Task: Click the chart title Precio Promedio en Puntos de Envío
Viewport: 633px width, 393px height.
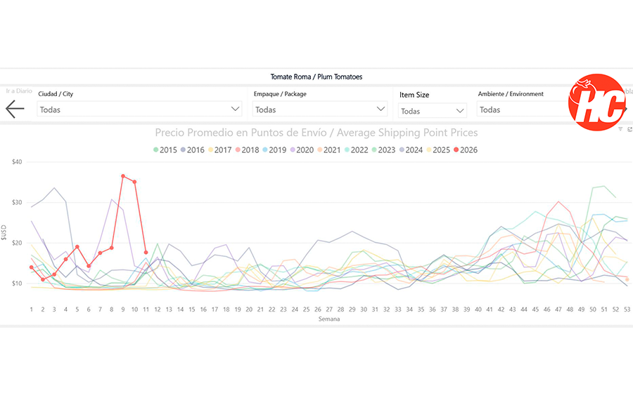Action: (x=316, y=133)
